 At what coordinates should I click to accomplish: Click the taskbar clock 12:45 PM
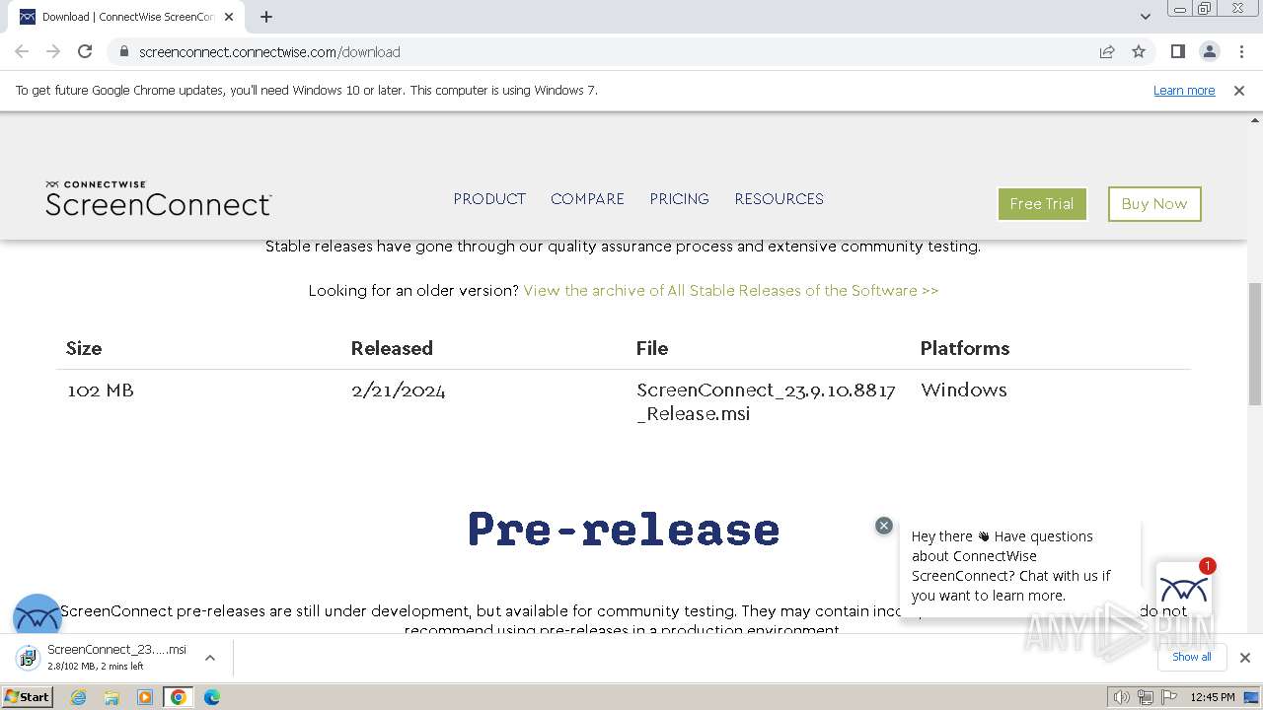(x=1213, y=697)
